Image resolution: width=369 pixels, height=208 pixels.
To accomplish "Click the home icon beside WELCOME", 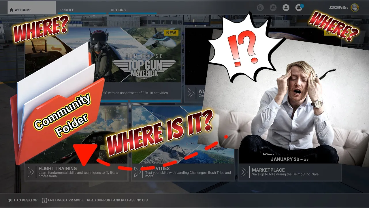I will pyautogui.click(x=12, y=10).
